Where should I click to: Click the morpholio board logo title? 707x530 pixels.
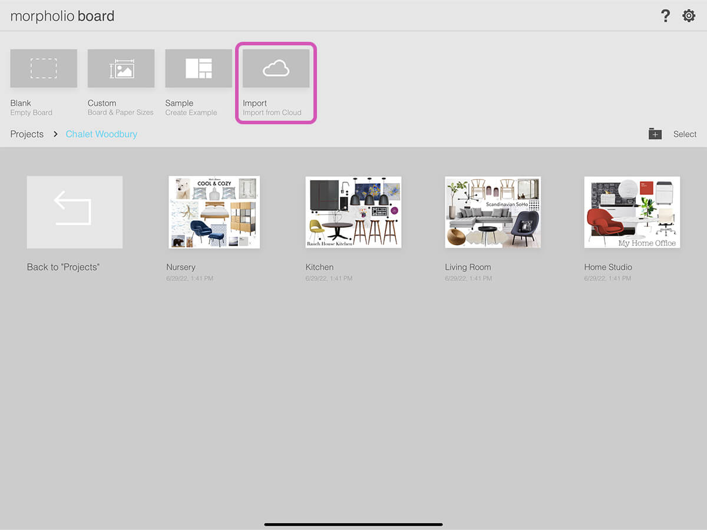(x=62, y=16)
